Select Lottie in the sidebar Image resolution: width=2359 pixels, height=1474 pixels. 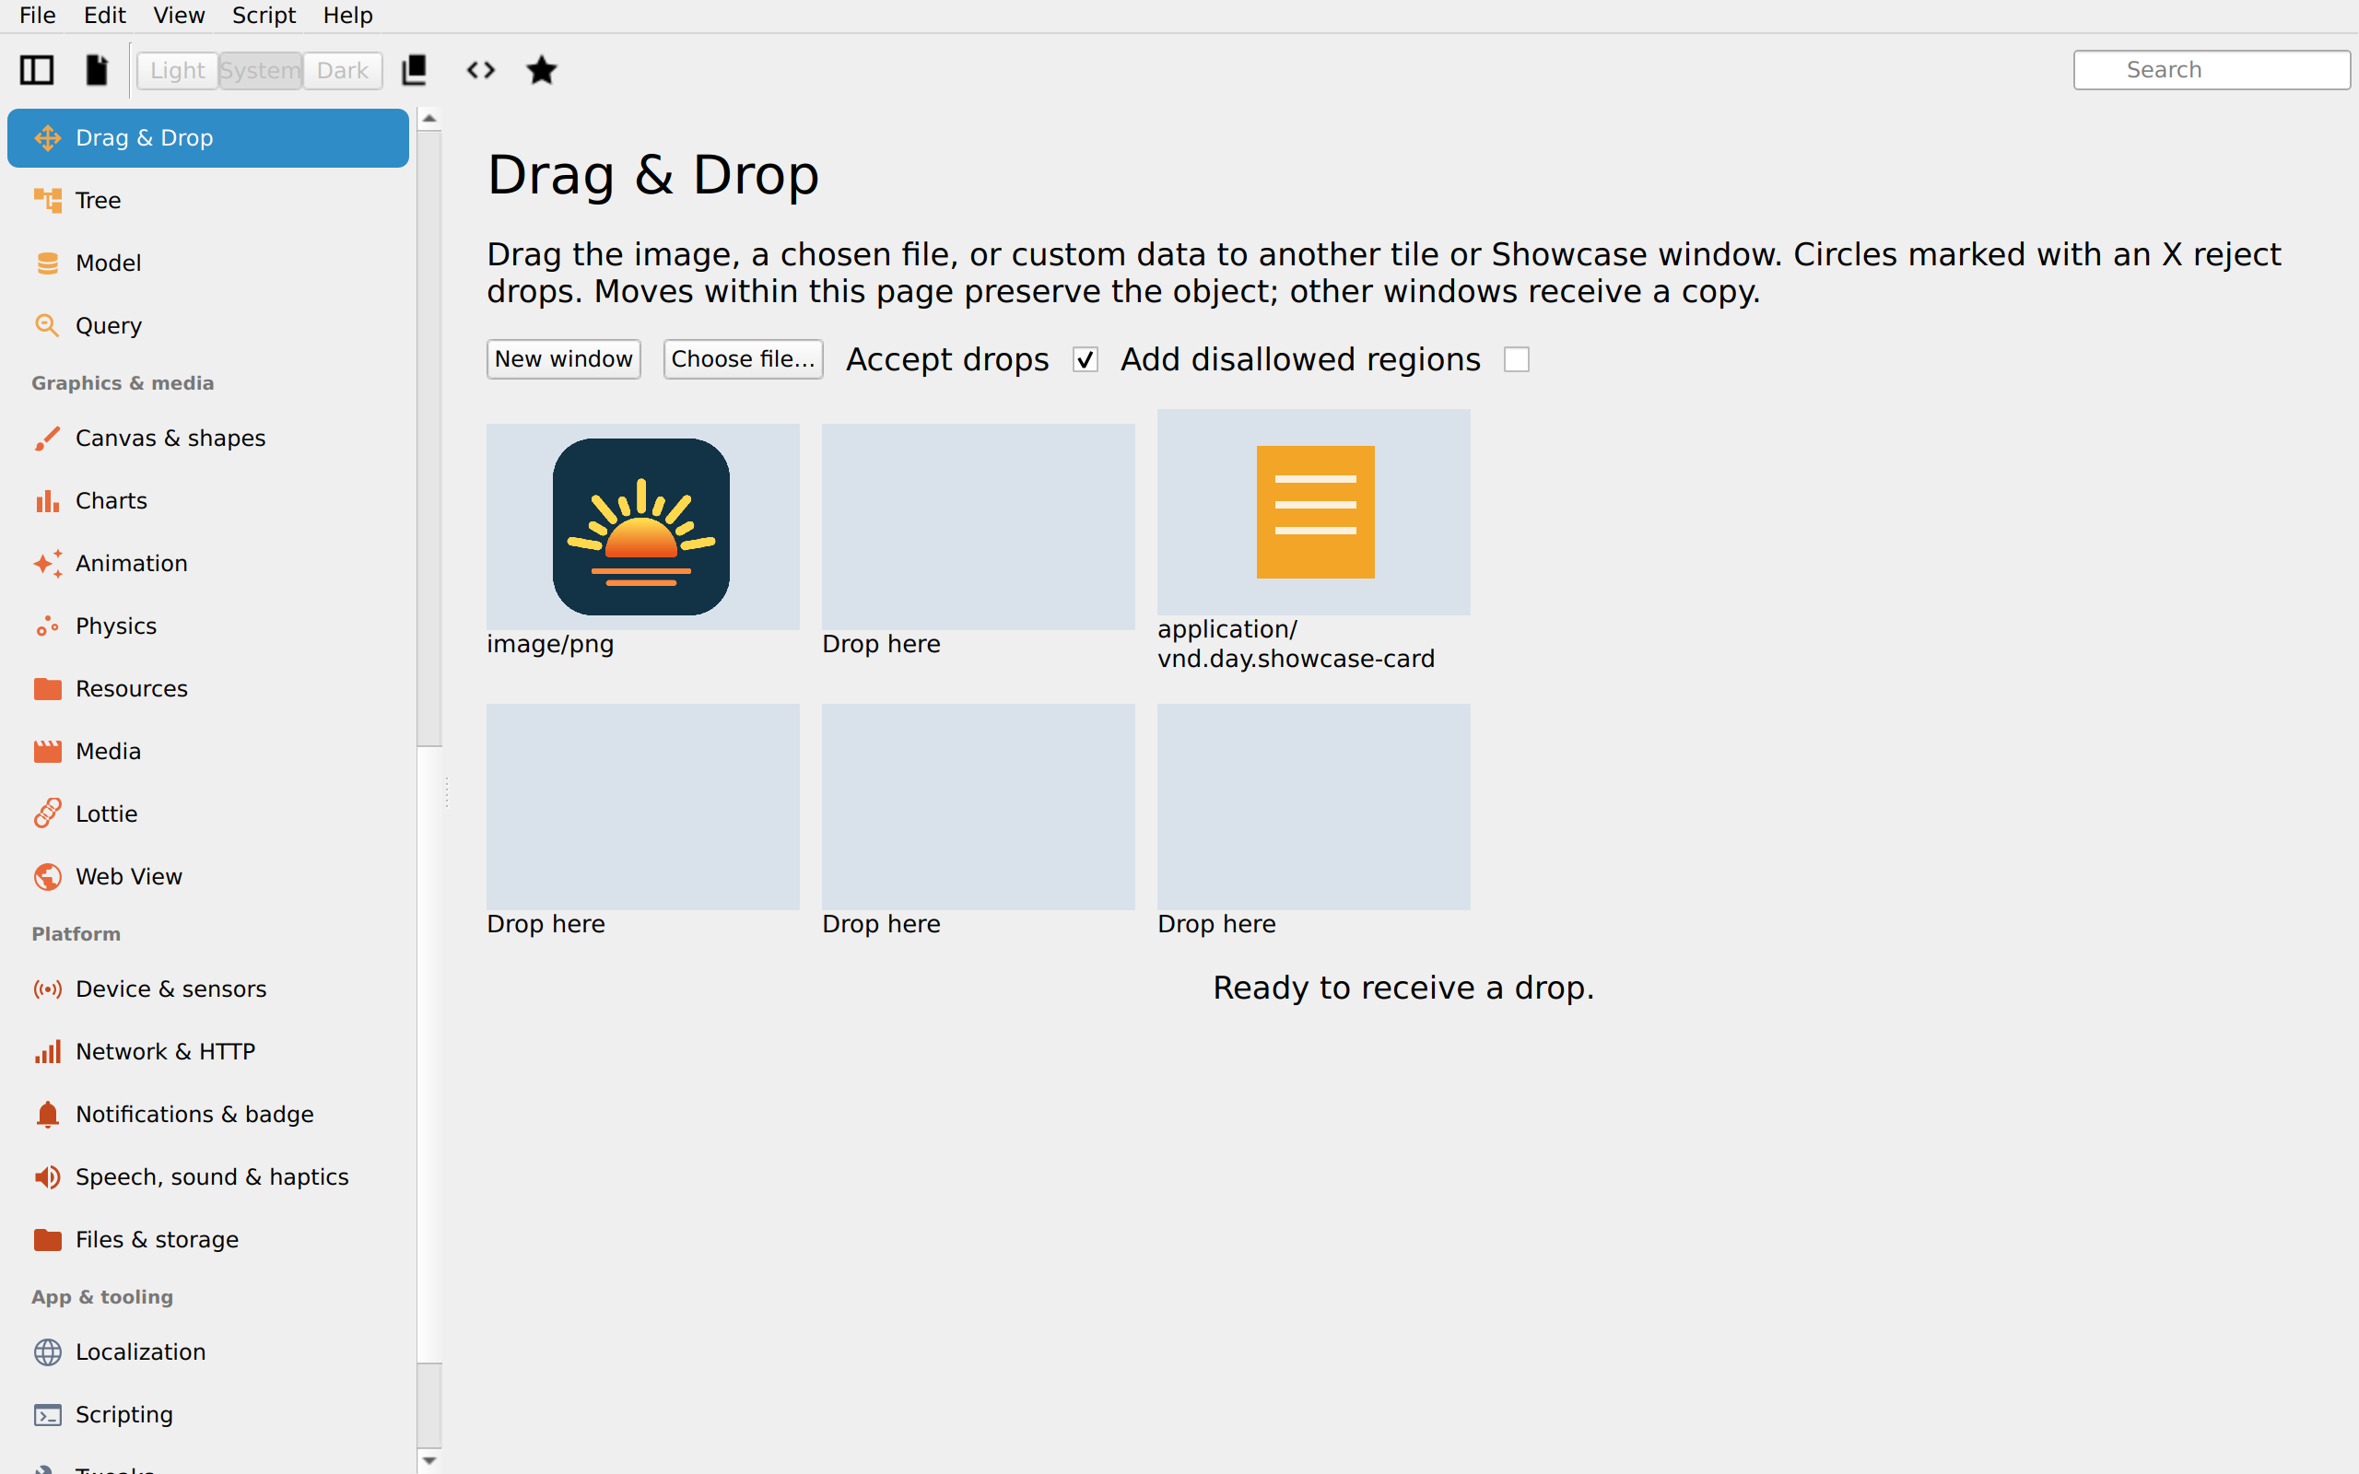coord(207,814)
